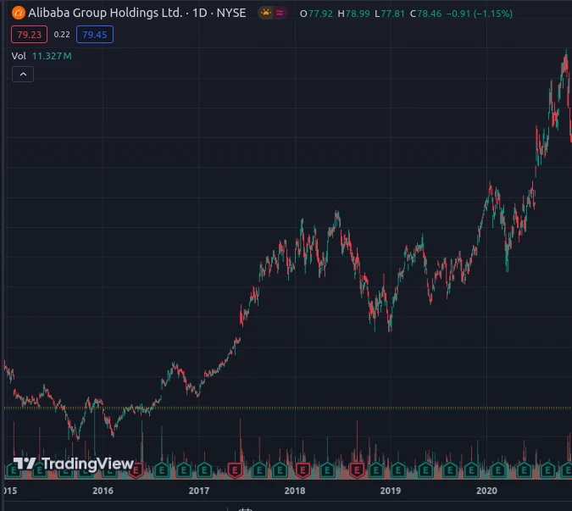
Task: Select the Vol indicator legend label
Action: 19,56
